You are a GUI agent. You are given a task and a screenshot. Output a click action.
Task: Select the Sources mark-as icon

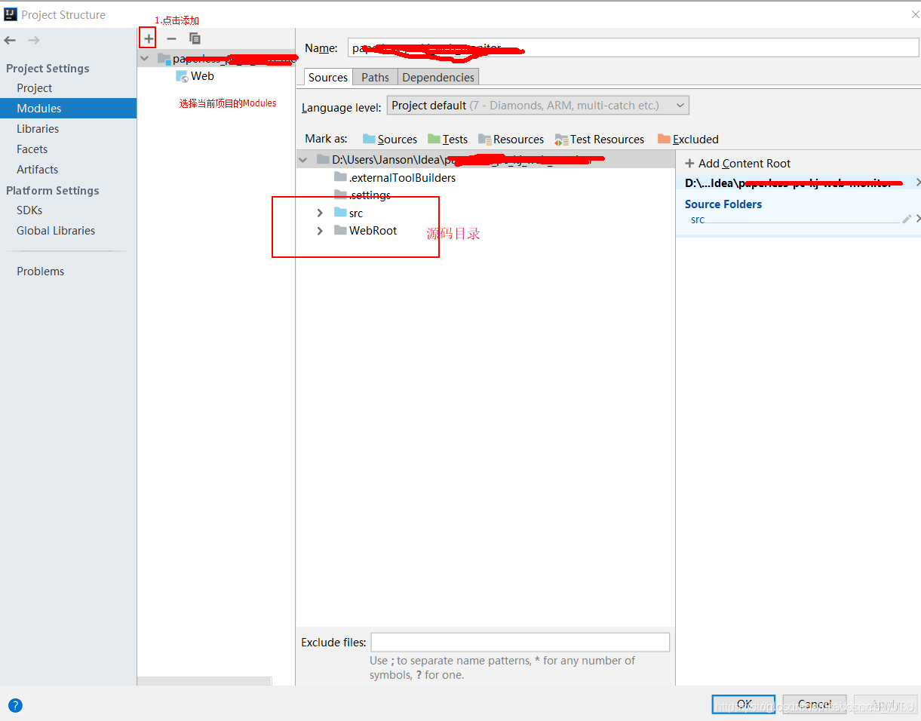369,139
